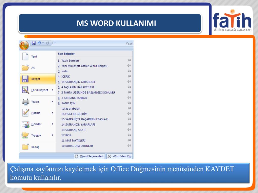Click the Save floppy icon in quick access
This screenshot has height=193, width=258.
pyautogui.click(x=34, y=43)
